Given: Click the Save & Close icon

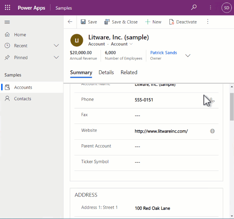Looking at the screenshot, I should pos(107,22).
